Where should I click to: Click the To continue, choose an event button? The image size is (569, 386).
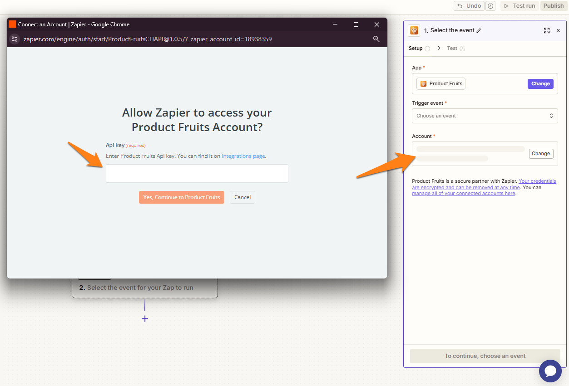point(485,356)
